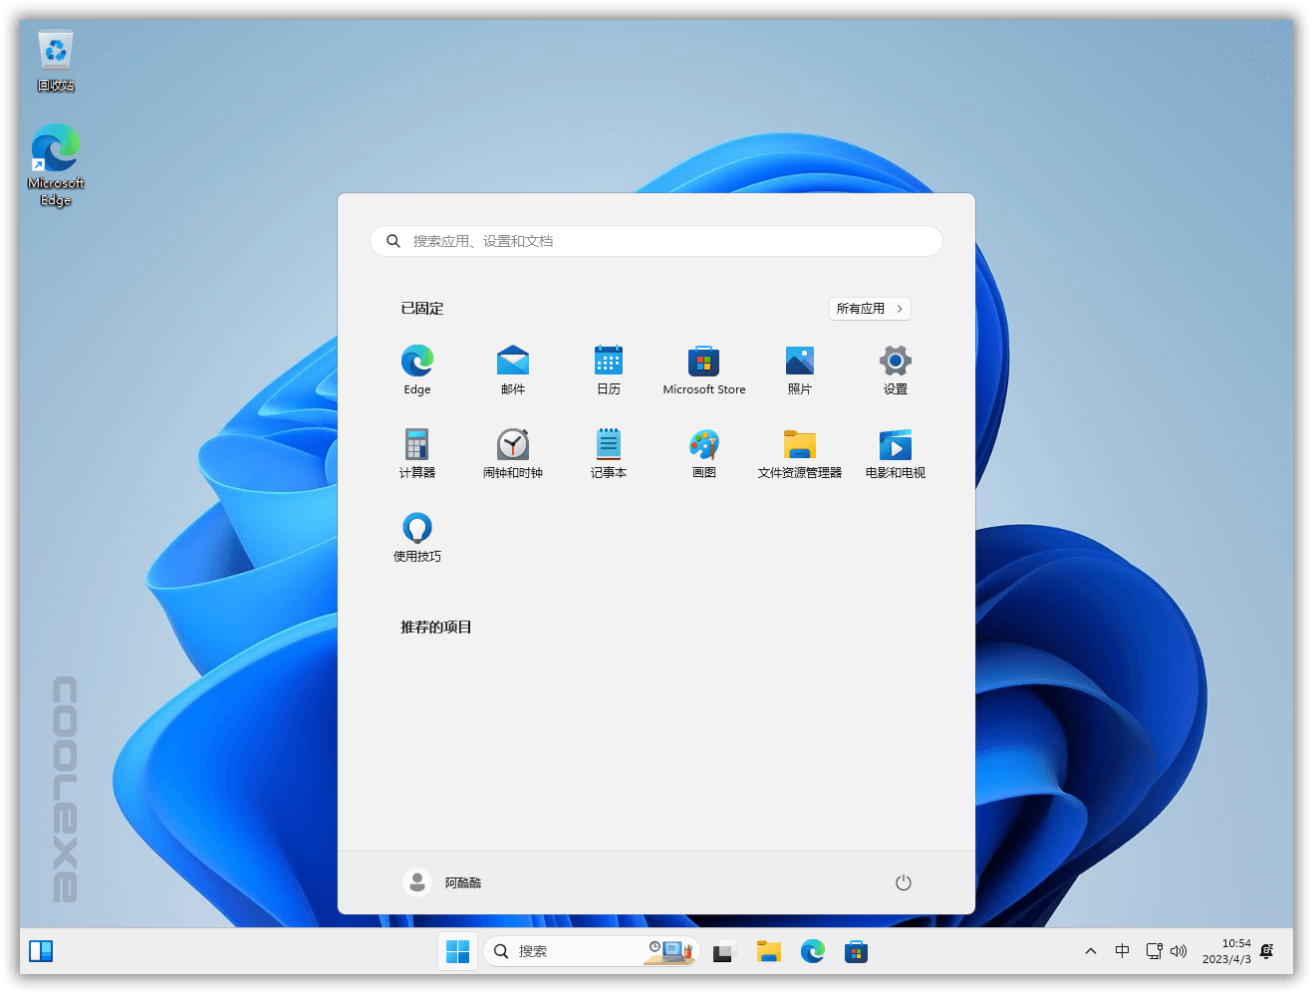Open the 闹钟和时钟 Alarms & Clock app
This screenshot has height=994, width=1313.
tap(512, 451)
